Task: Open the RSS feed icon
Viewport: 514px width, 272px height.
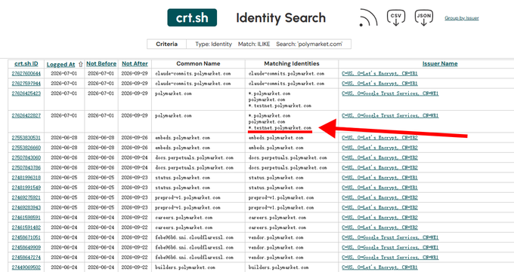Action: (368, 17)
